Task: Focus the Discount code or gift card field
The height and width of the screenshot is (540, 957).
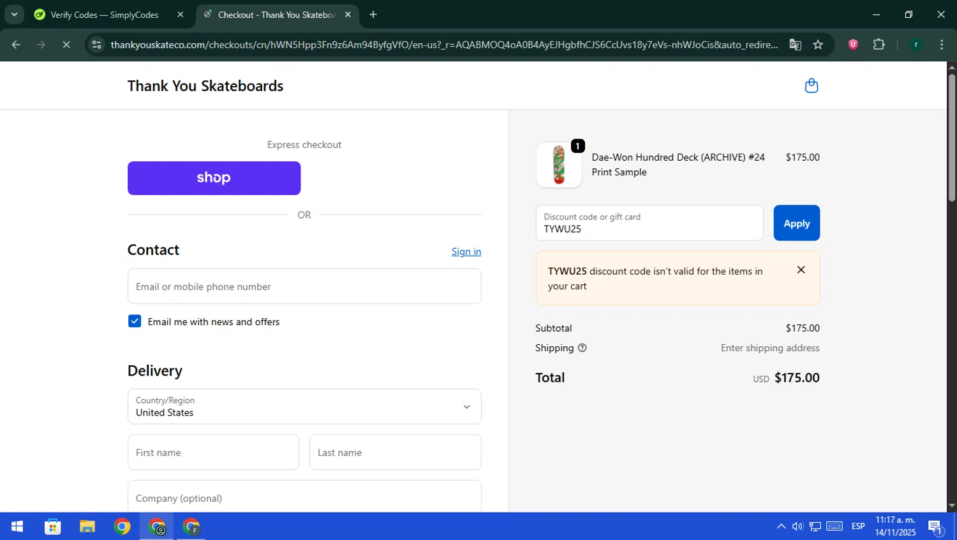Action: pyautogui.click(x=649, y=223)
